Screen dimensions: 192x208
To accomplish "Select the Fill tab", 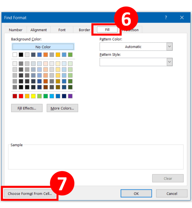I will (107, 29).
